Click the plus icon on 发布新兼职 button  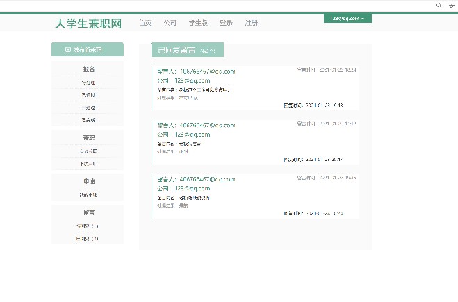pyautogui.click(x=67, y=50)
